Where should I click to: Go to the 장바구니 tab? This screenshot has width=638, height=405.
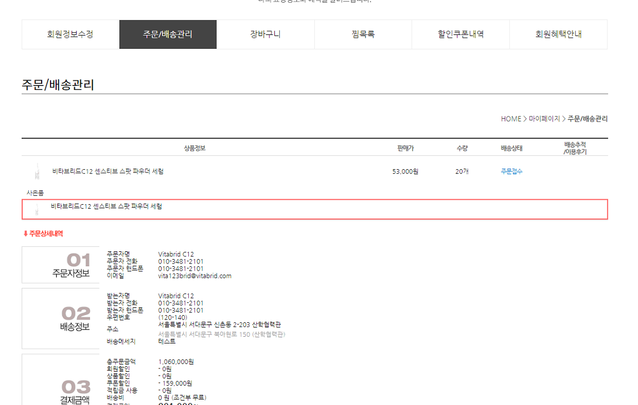click(265, 34)
